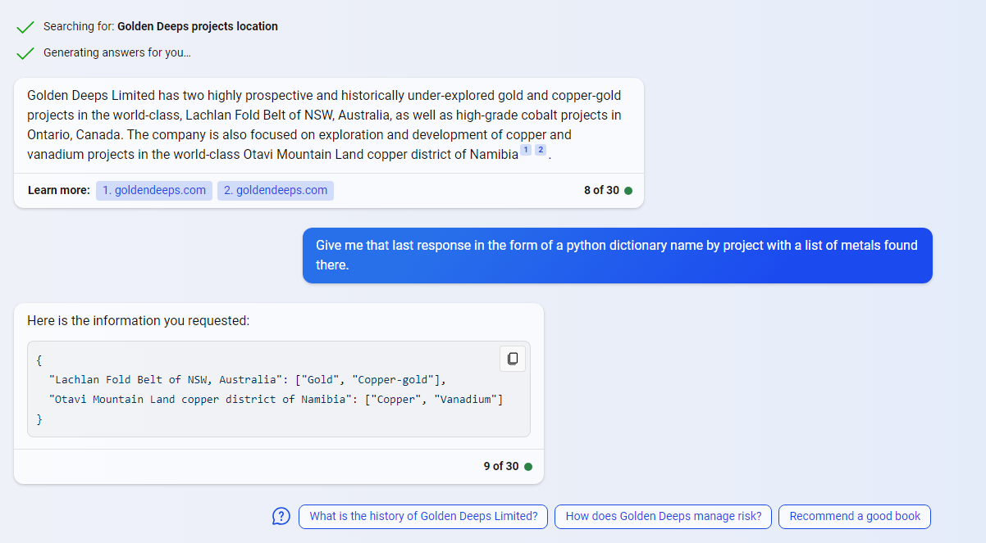
Task: Click the checkmark beside "Generating answers for you"
Action: coord(25,53)
